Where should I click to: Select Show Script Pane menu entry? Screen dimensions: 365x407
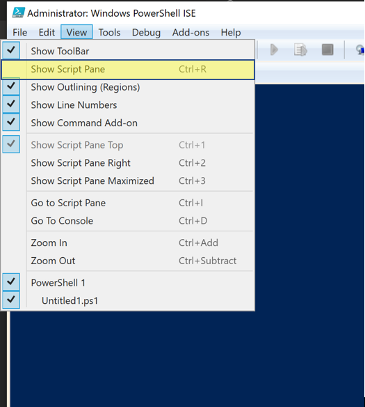(x=128, y=69)
